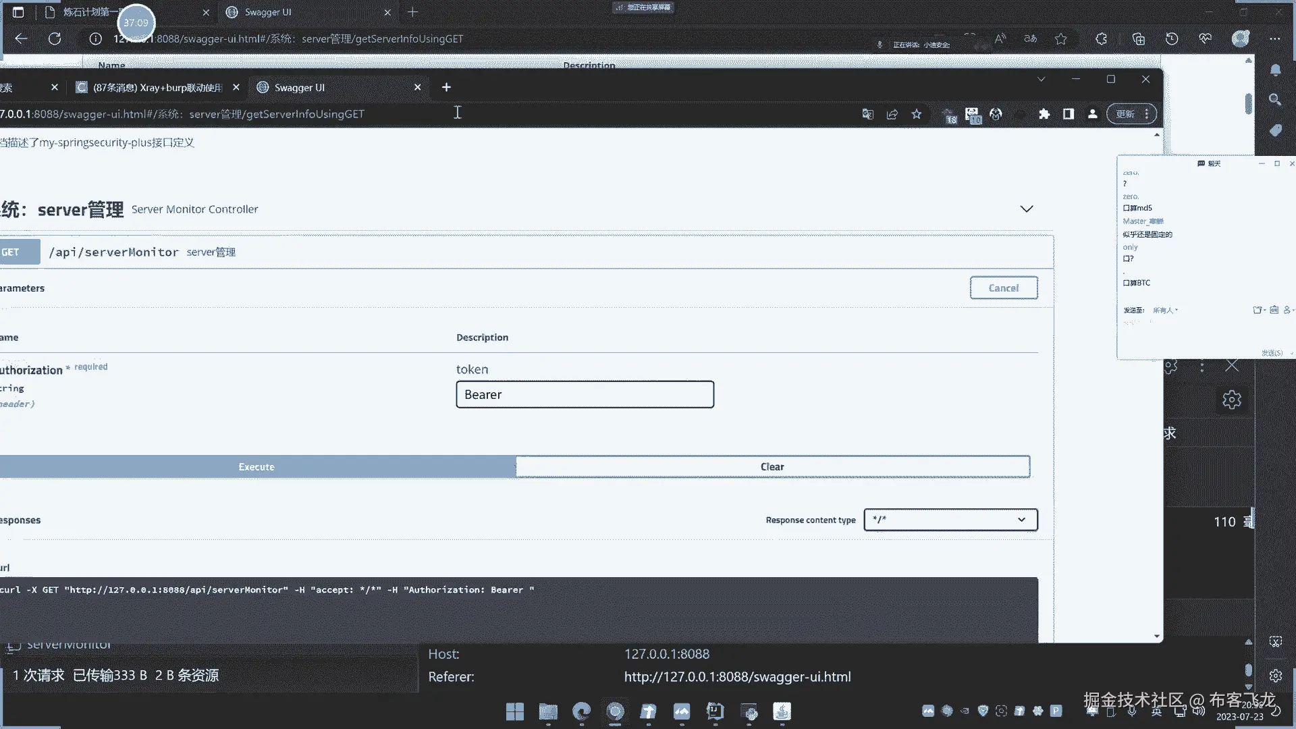
Task: Click the notification bell in sidebar
Action: tap(1275, 70)
